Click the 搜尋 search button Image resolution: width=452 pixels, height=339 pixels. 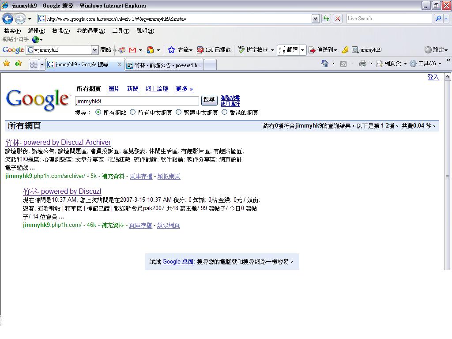pyautogui.click(x=209, y=100)
